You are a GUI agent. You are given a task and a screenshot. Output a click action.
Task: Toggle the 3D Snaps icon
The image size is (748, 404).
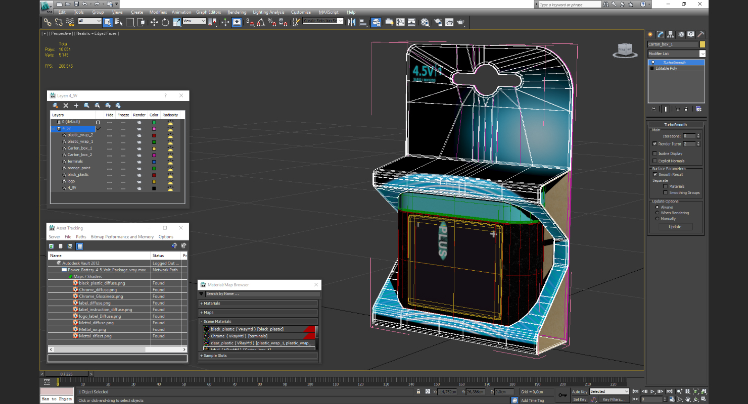click(250, 22)
